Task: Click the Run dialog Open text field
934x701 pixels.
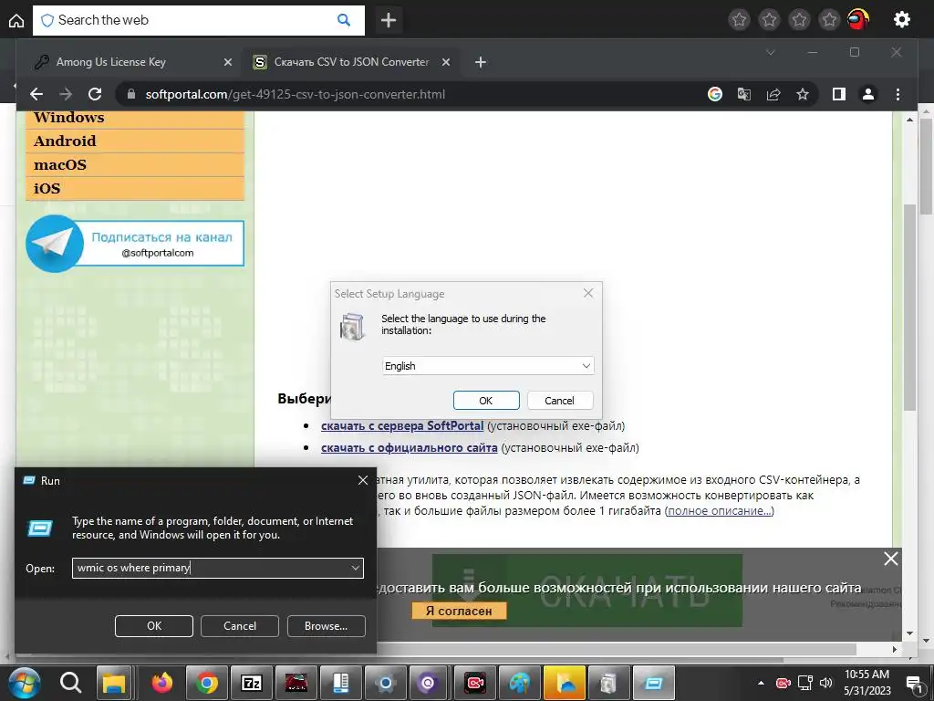Action: (x=217, y=568)
